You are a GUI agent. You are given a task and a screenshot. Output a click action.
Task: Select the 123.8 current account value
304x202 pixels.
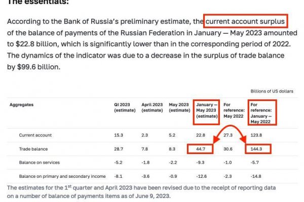[x=257, y=135]
